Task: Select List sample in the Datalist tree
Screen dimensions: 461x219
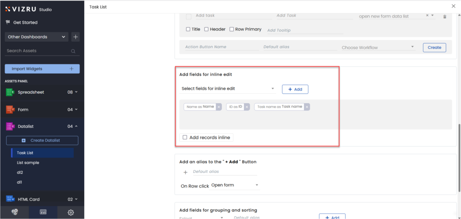Action: 28,162
